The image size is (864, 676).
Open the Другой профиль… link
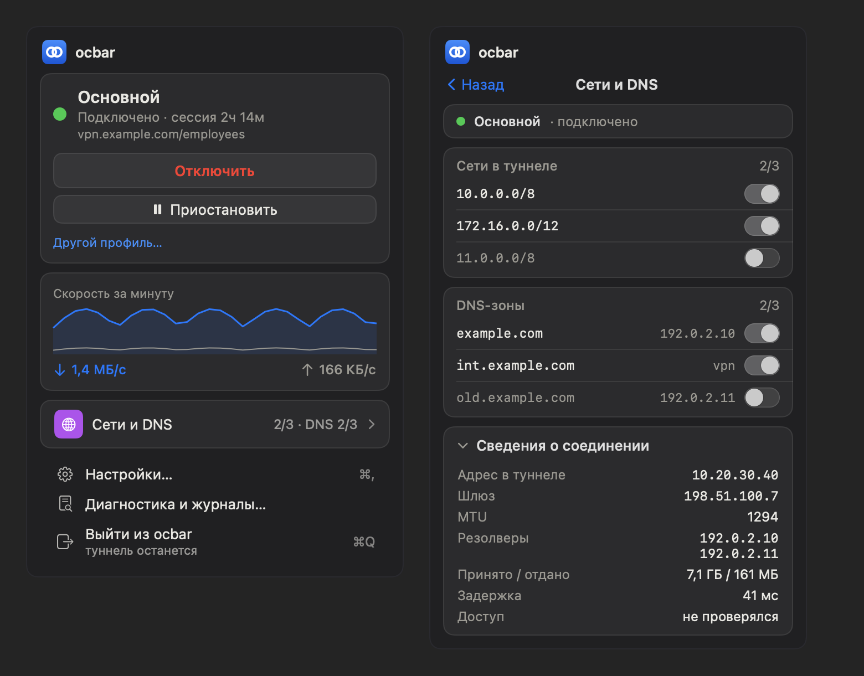(107, 242)
